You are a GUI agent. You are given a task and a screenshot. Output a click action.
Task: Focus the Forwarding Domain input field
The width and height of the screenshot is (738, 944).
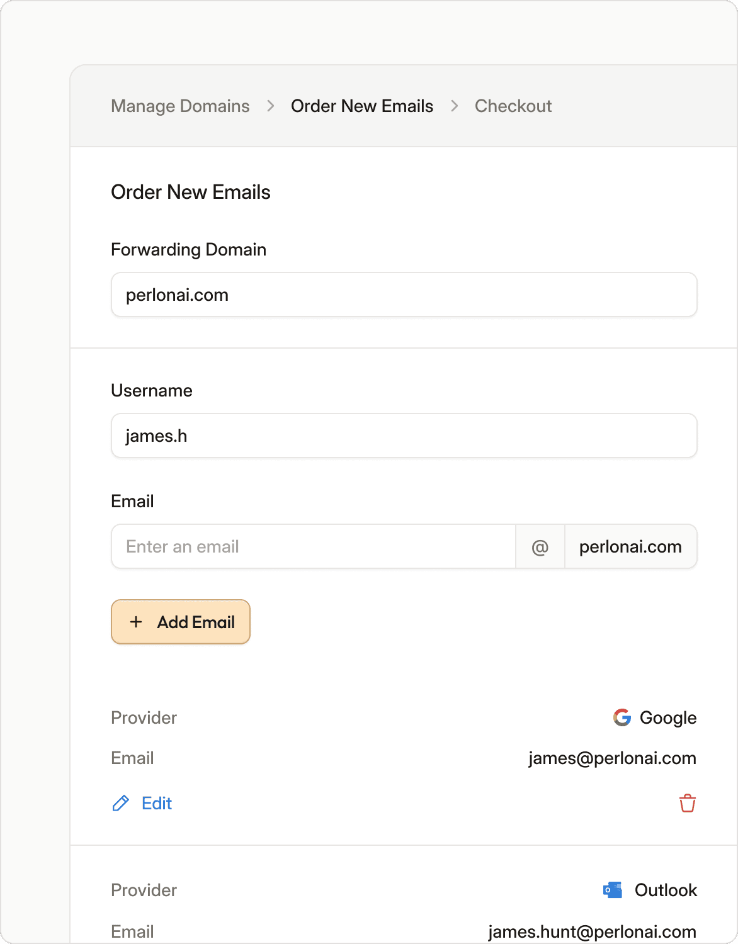[404, 295]
